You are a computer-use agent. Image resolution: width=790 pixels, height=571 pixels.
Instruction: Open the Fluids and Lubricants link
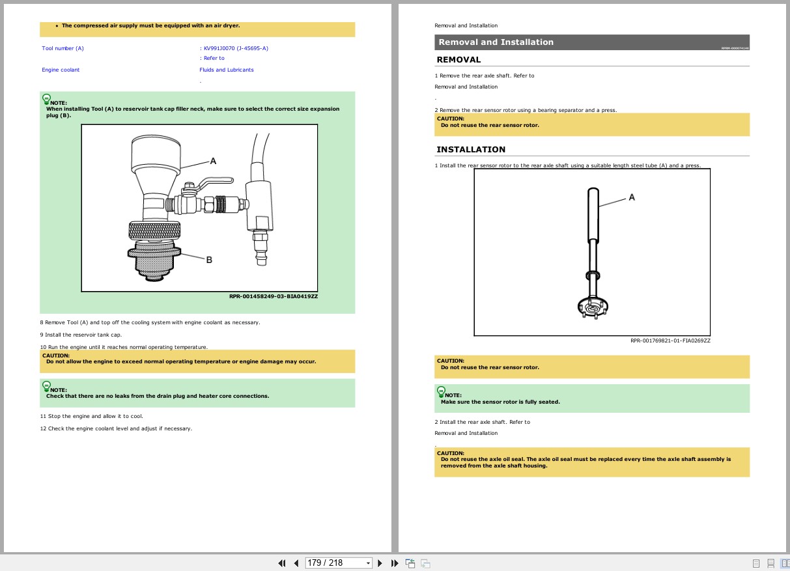(x=227, y=70)
